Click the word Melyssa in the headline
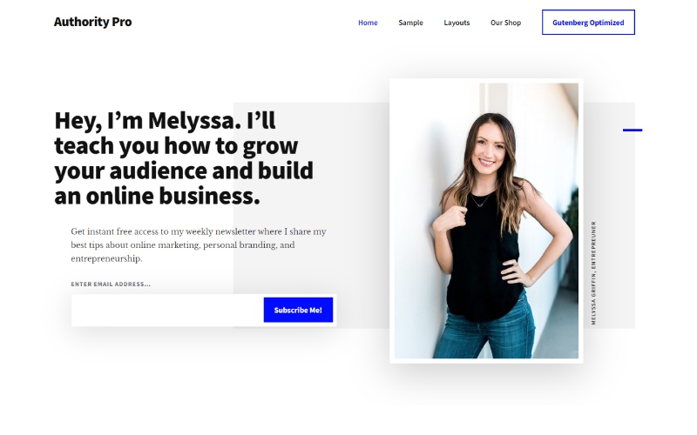This screenshot has height=435, width=697. 191,121
